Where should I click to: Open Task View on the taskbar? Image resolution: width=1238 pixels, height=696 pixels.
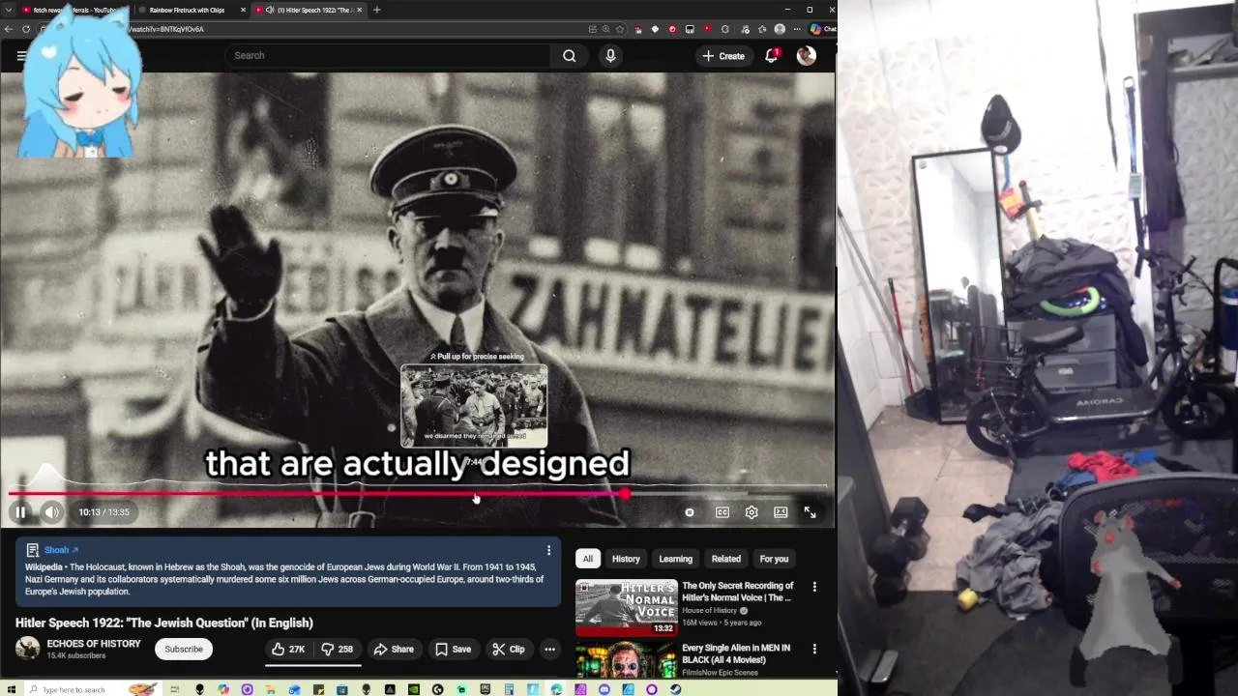coord(174,689)
